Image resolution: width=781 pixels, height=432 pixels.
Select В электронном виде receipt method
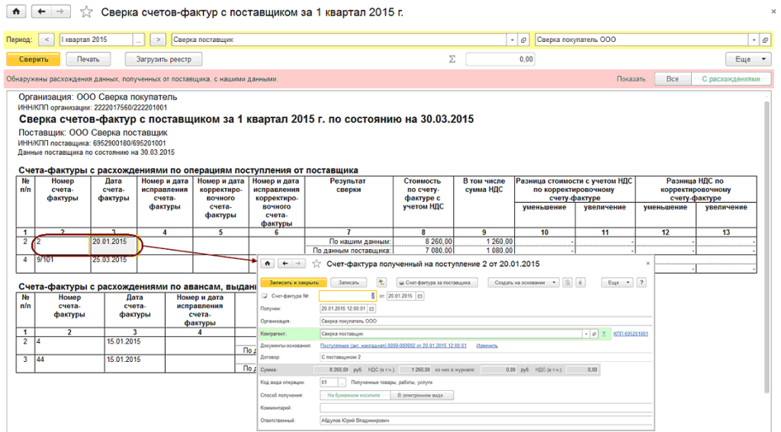click(x=422, y=395)
